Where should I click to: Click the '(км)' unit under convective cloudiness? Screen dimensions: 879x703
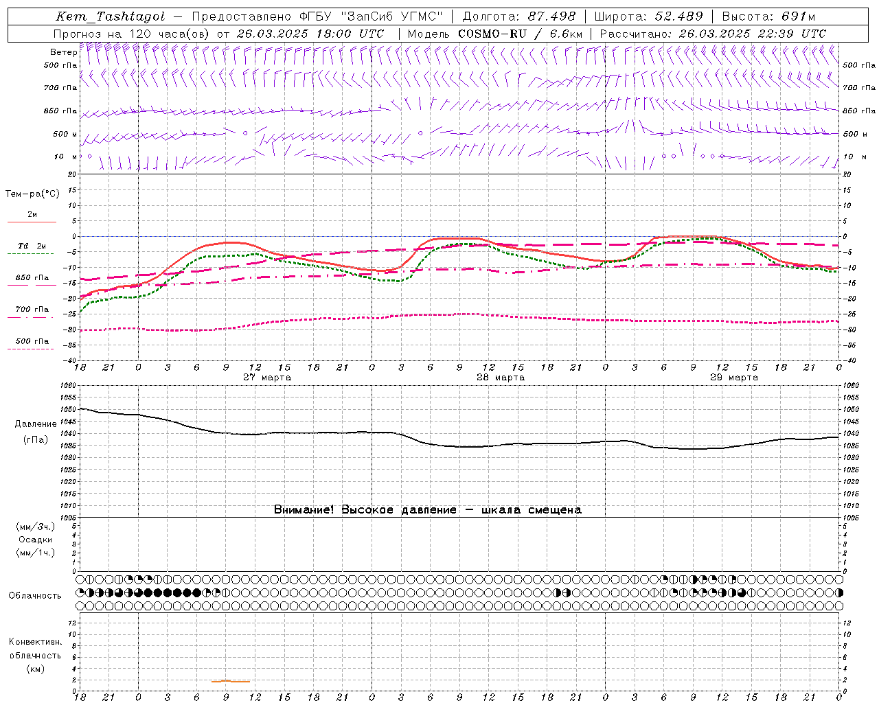tap(35, 669)
